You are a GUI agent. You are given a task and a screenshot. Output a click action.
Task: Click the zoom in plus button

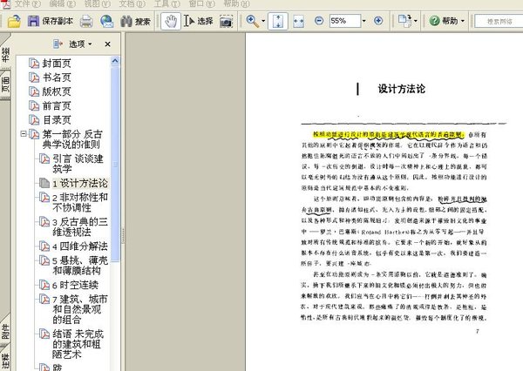[378, 20]
